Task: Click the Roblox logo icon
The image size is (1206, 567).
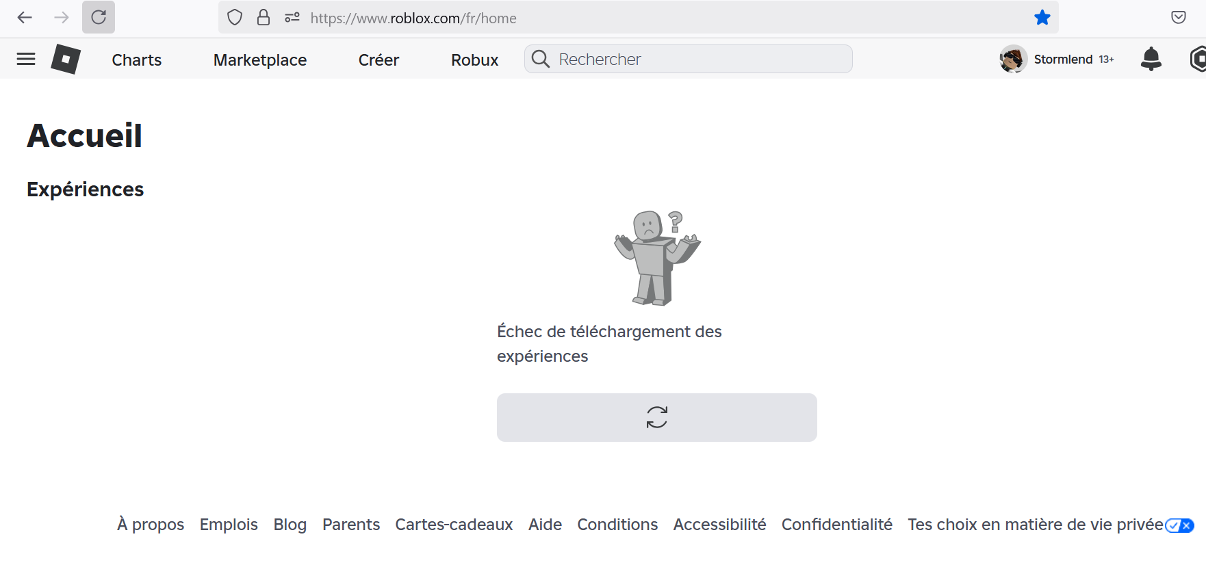Action: coord(66,60)
